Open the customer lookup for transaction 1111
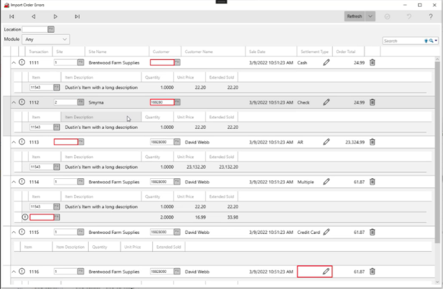The width and height of the screenshot is (443, 289). 177,63
